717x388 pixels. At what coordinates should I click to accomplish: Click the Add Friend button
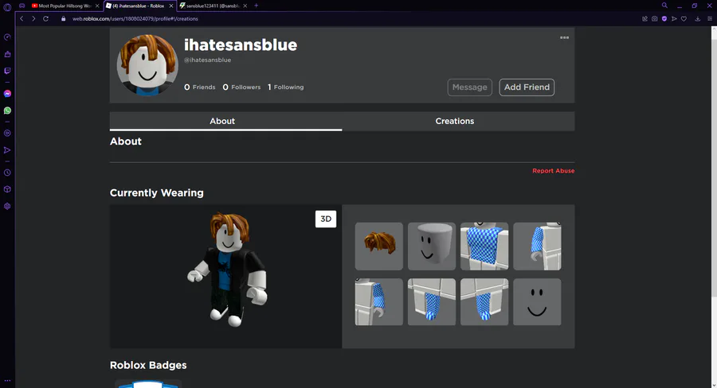[x=527, y=87]
